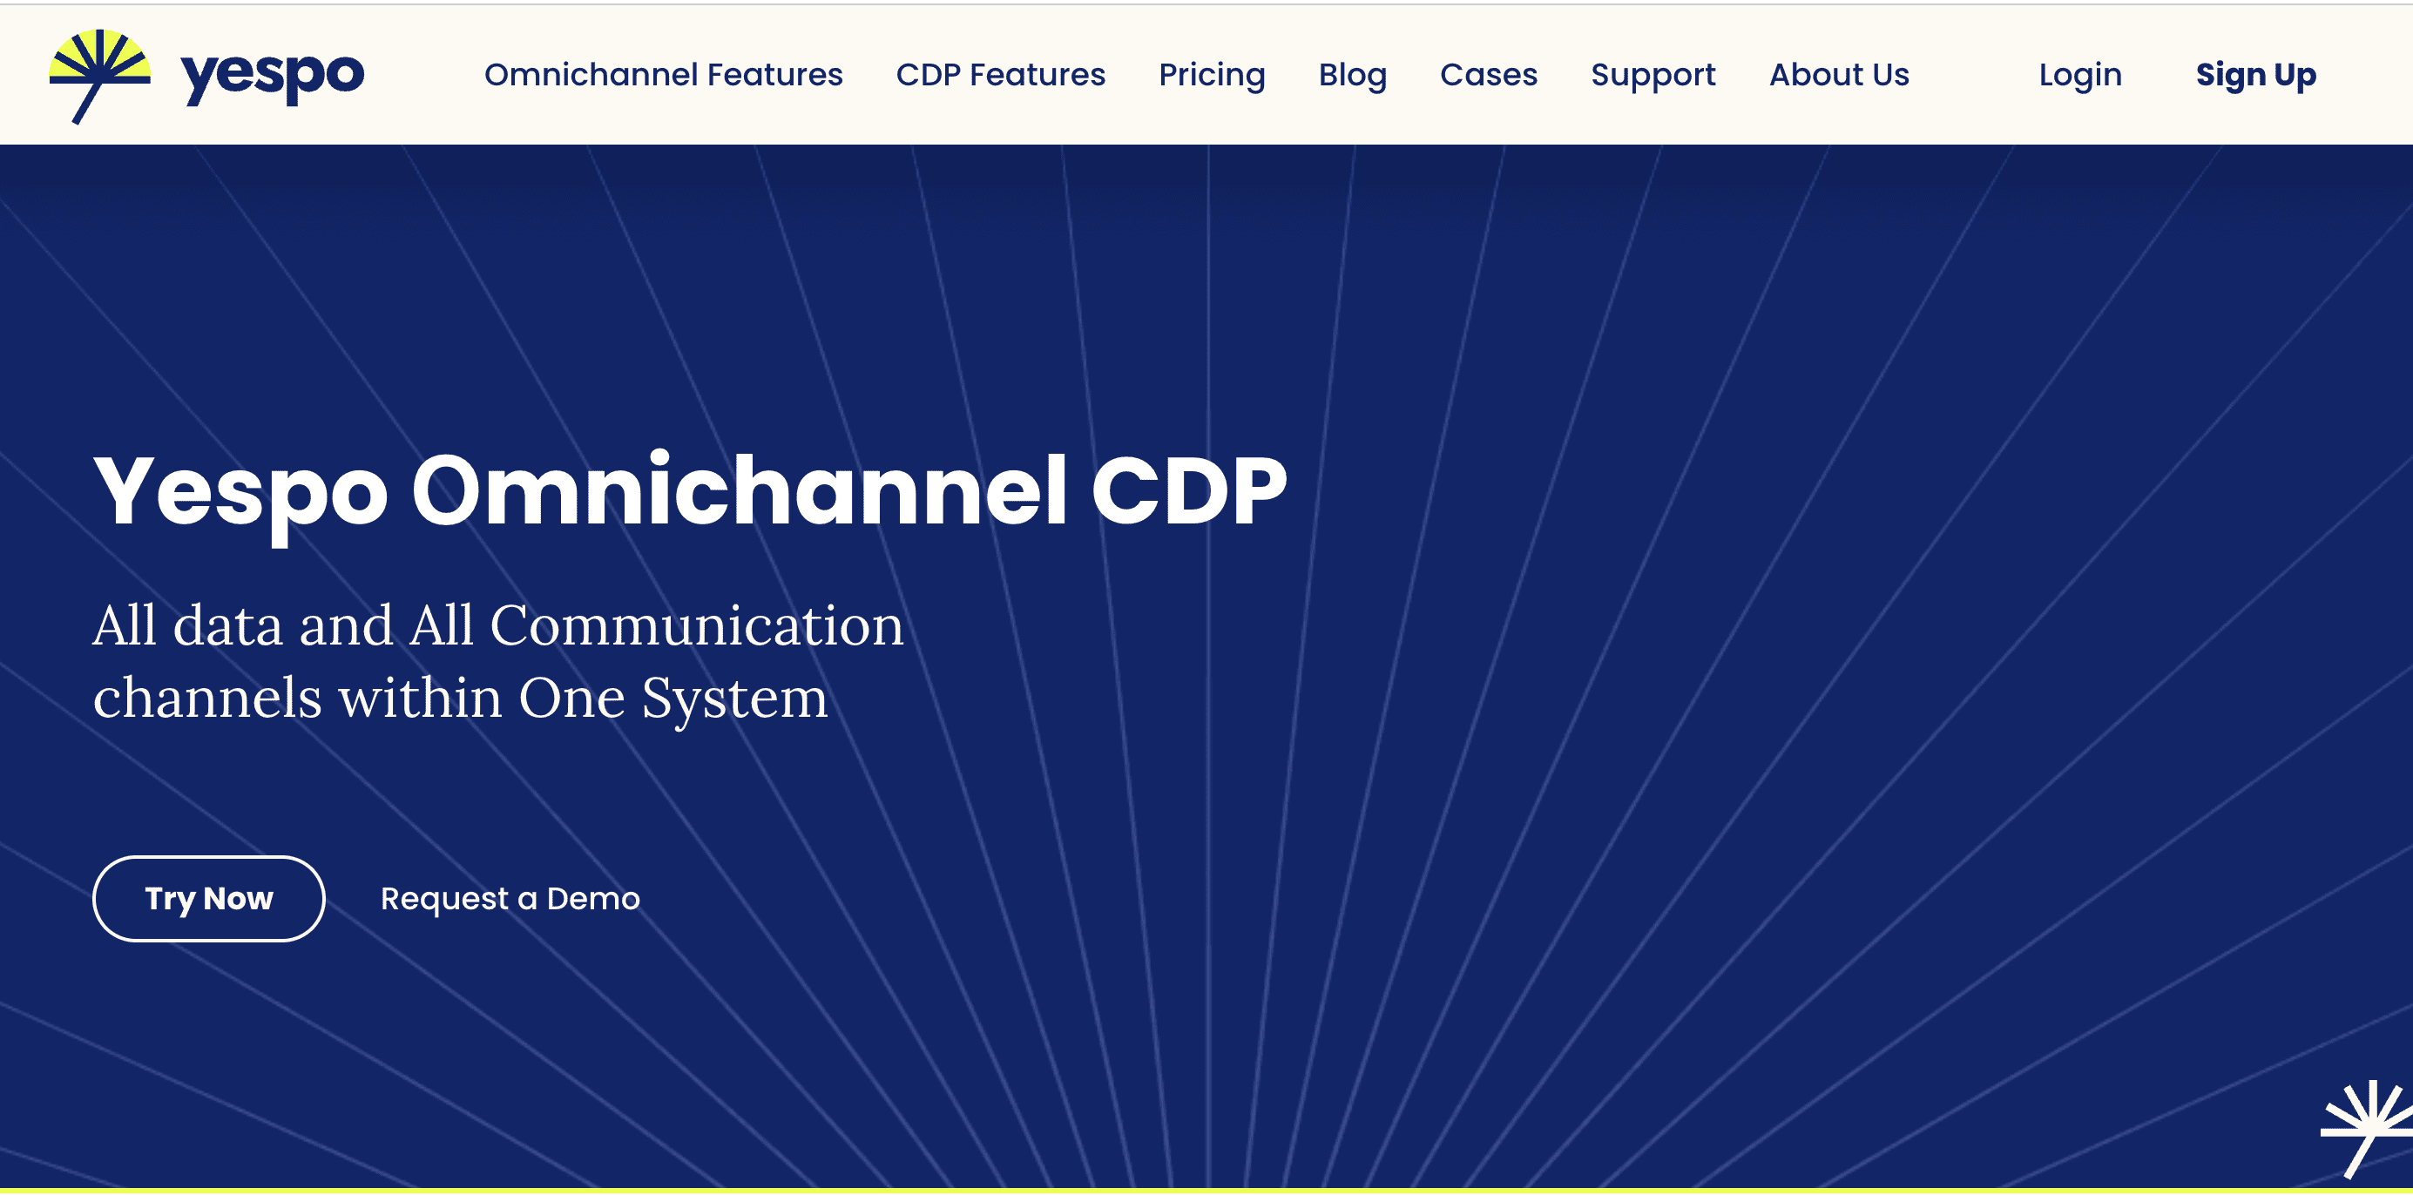This screenshot has height=1195, width=2413.
Task: Expand the Support dropdown menu
Action: click(x=1653, y=72)
